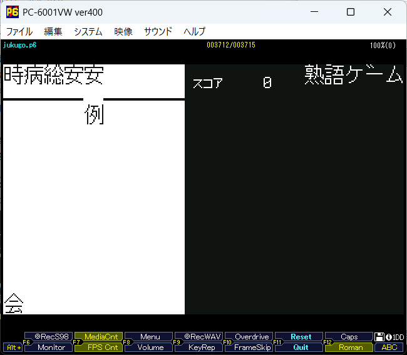Viewport: 407px width, 355px height.
Task: Click the Quit button
Action: tap(301, 347)
